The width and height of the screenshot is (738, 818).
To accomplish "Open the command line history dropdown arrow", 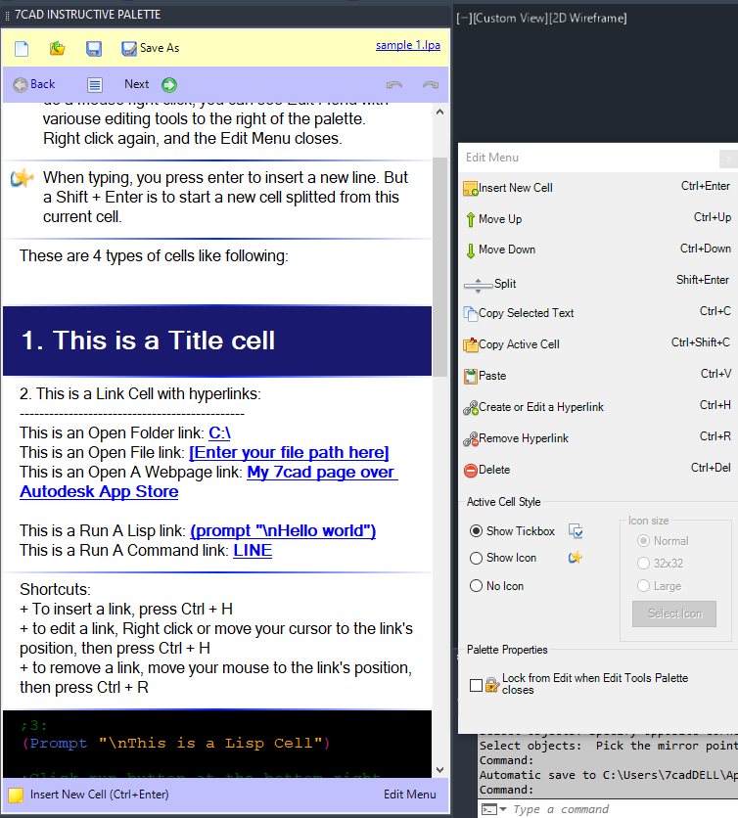I will coord(502,809).
